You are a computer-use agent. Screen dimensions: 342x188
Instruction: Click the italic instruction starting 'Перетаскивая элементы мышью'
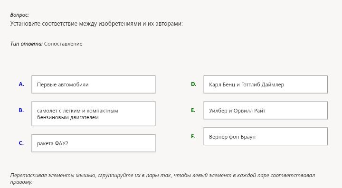(162, 179)
